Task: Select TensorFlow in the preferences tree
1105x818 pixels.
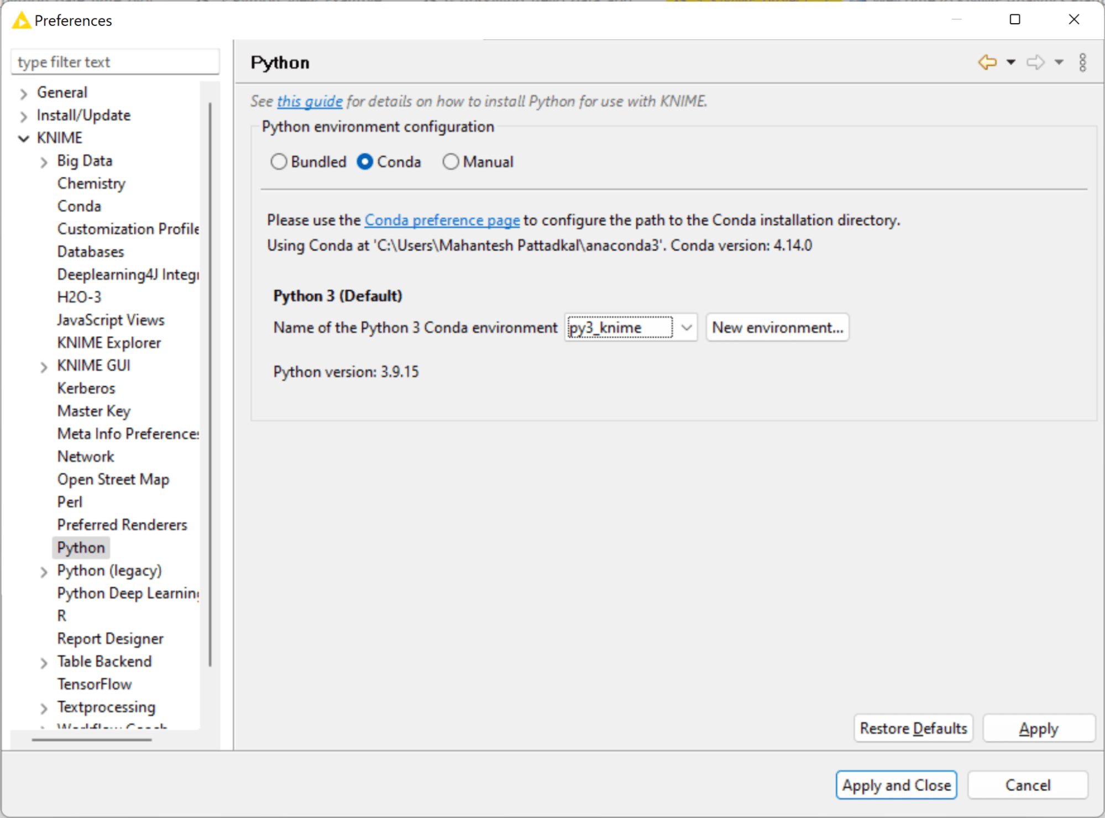Action: [95, 684]
